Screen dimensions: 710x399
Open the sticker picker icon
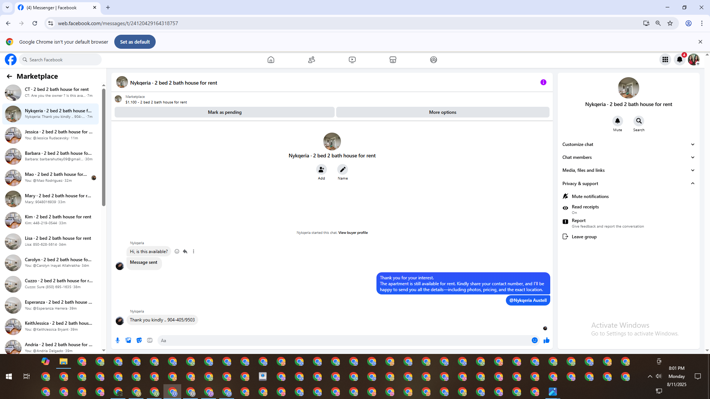139,340
